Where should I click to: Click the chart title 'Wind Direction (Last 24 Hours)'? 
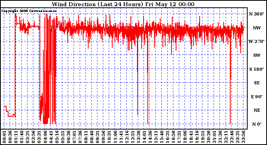98,4
